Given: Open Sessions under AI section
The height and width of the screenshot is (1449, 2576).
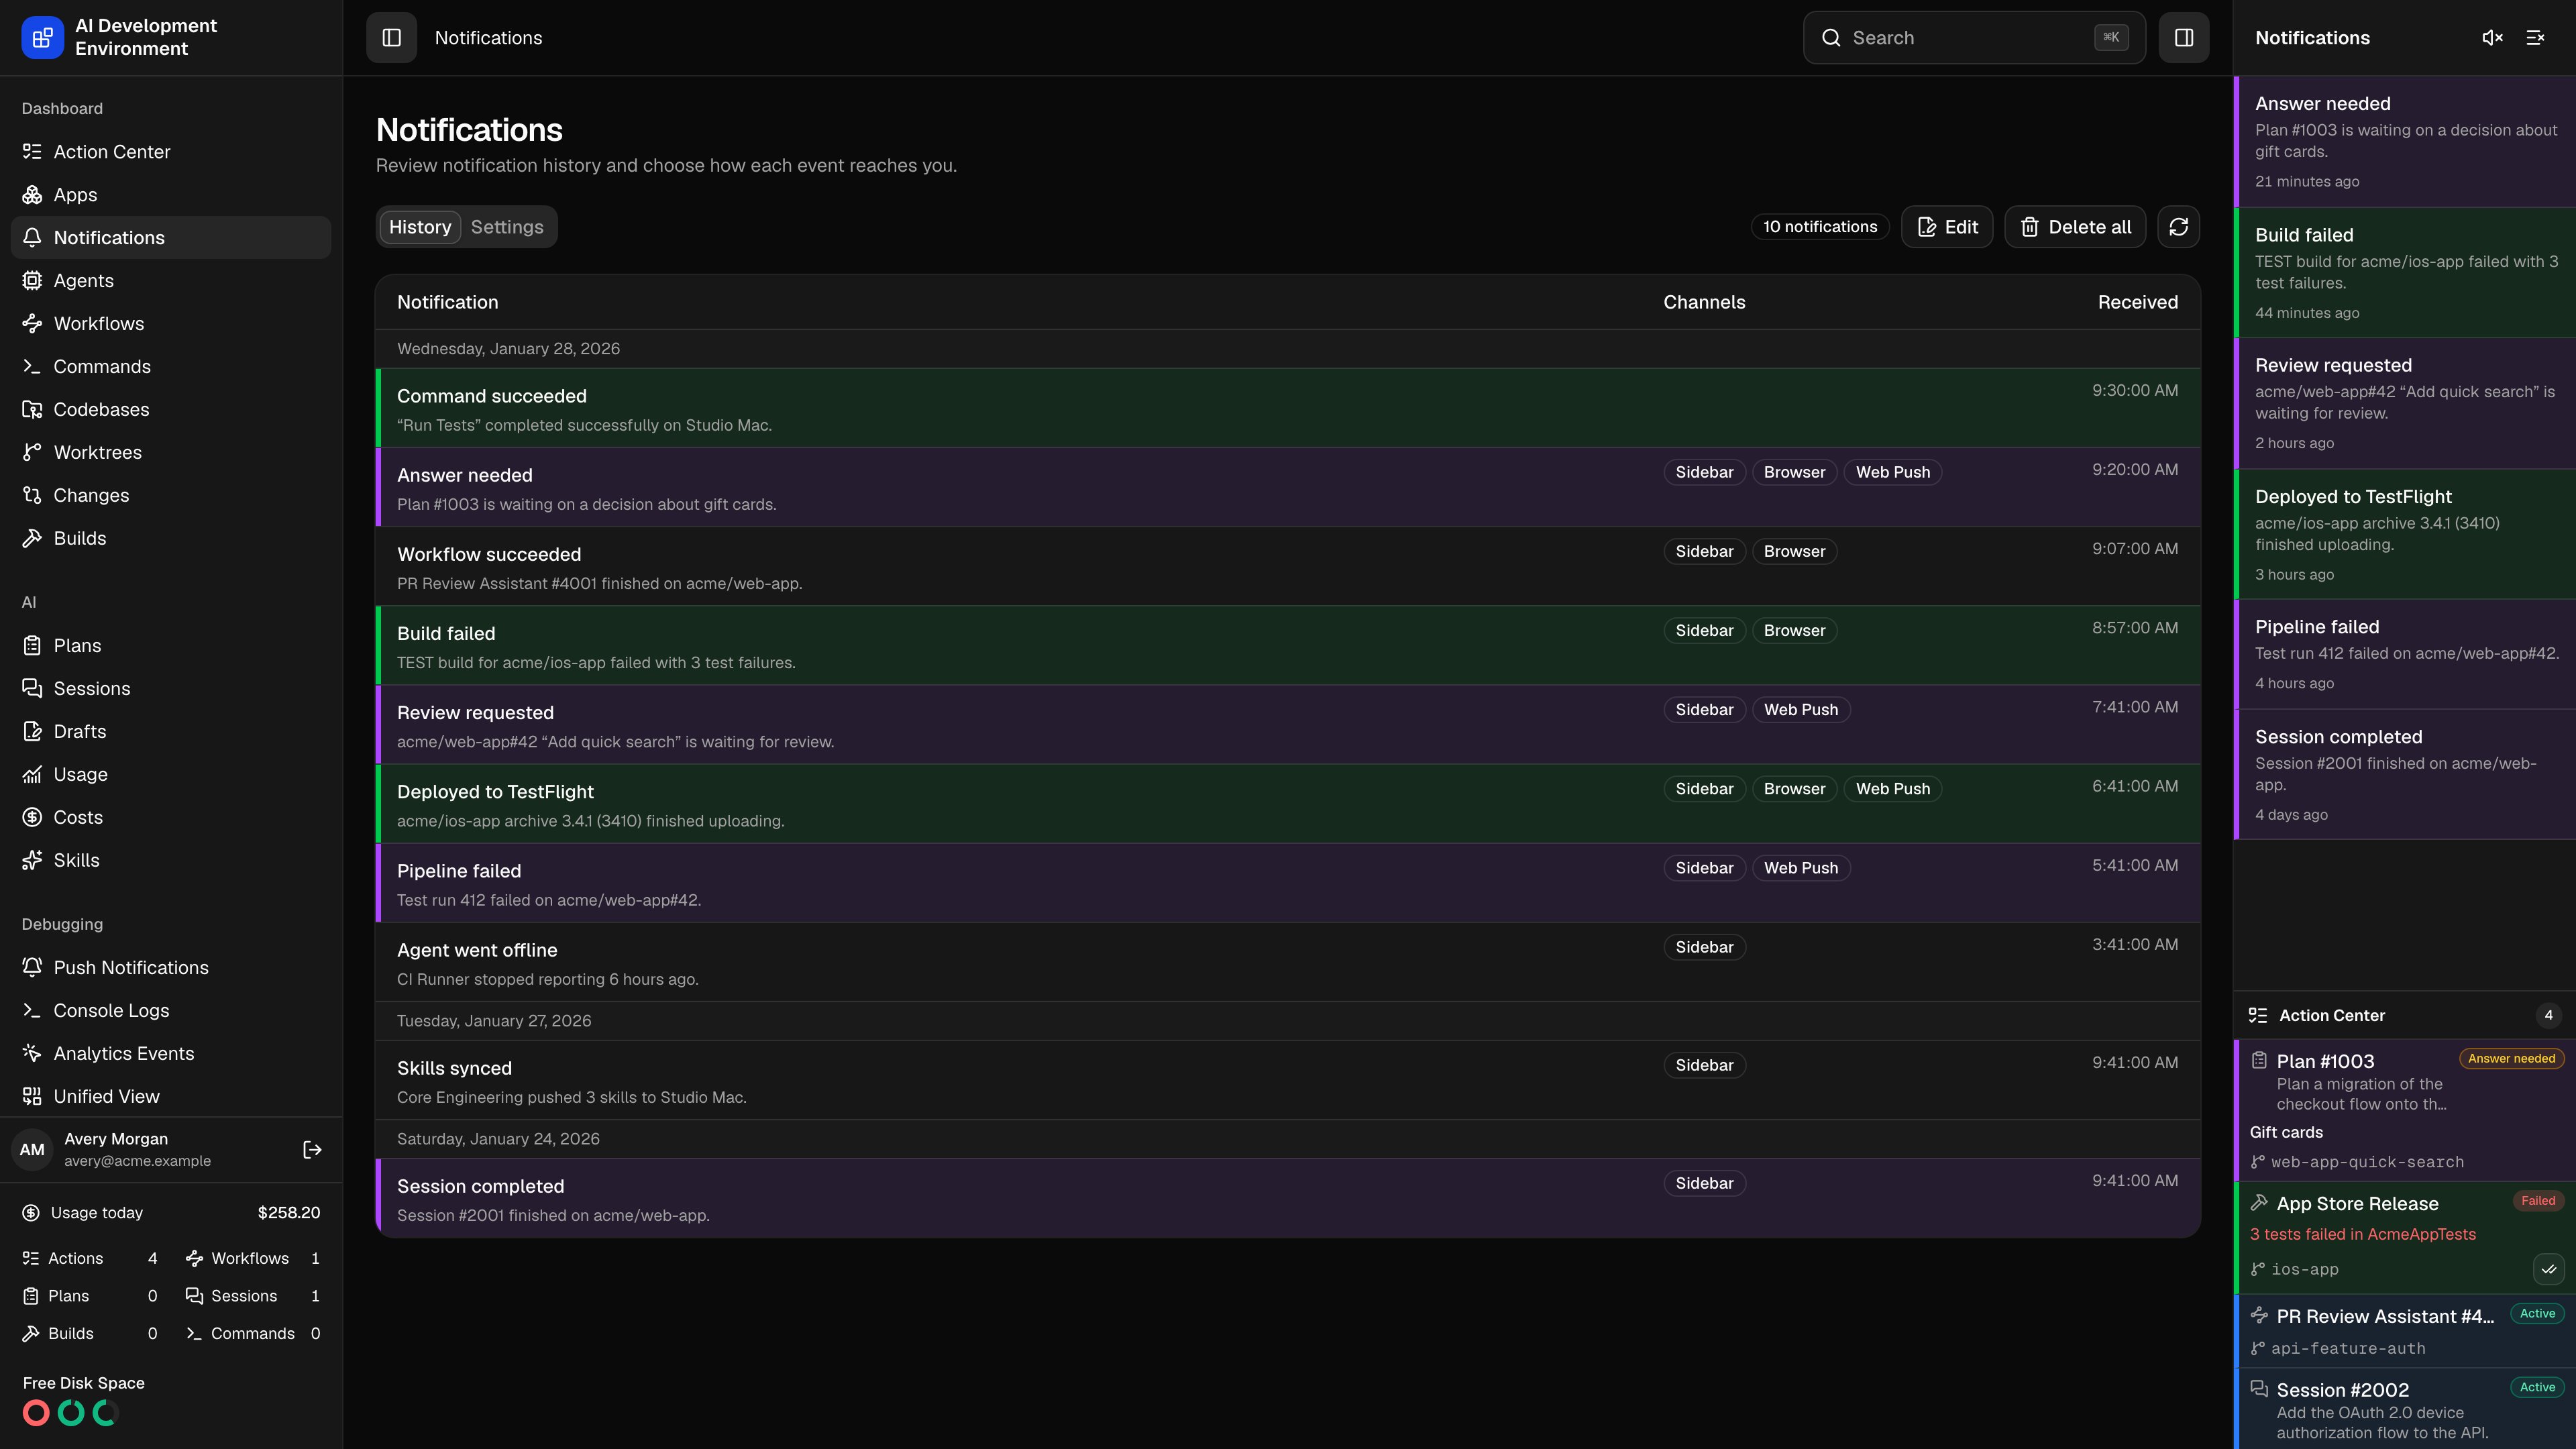Looking at the screenshot, I should click(x=171, y=689).
